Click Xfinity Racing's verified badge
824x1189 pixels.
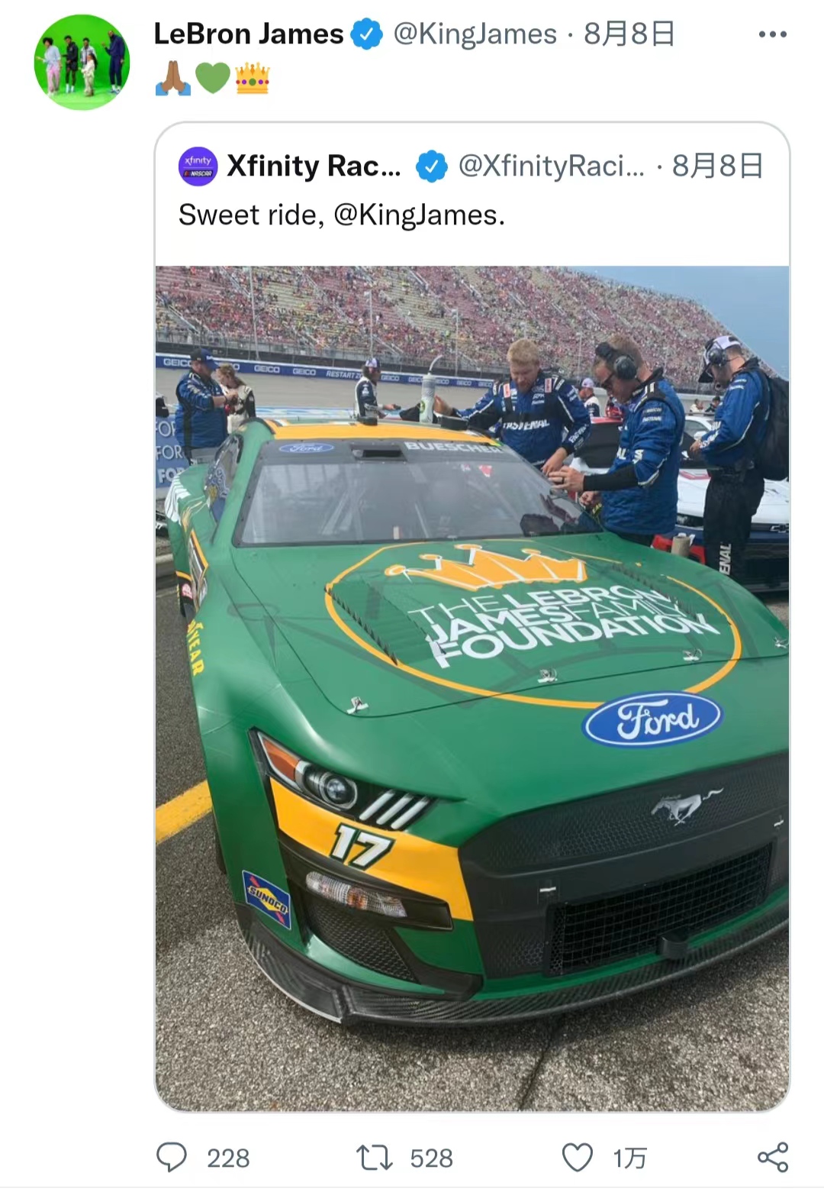coord(432,166)
